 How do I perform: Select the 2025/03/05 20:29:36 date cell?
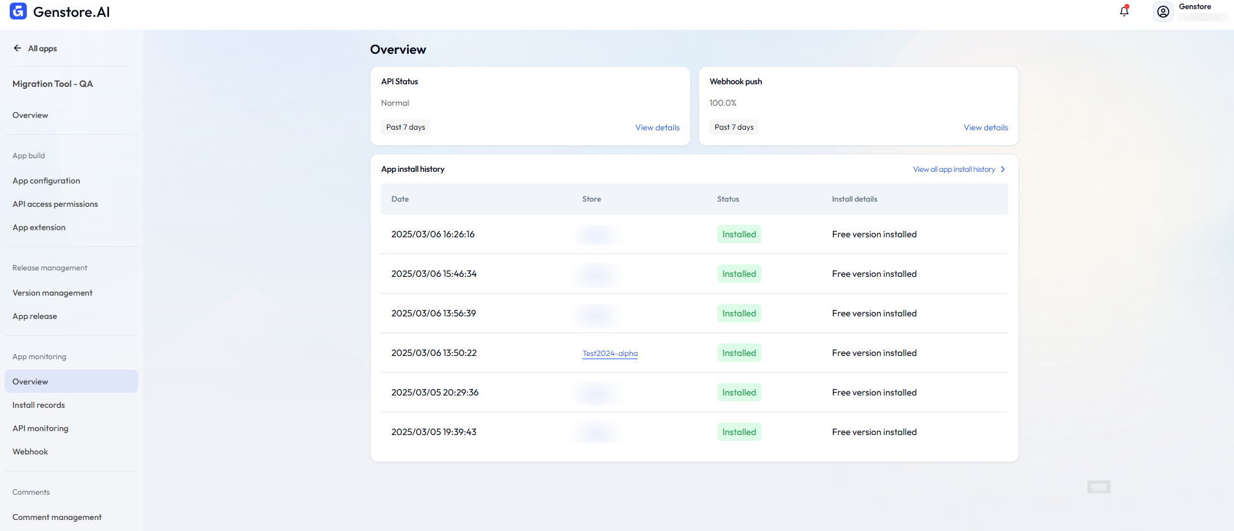tap(435, 392)
